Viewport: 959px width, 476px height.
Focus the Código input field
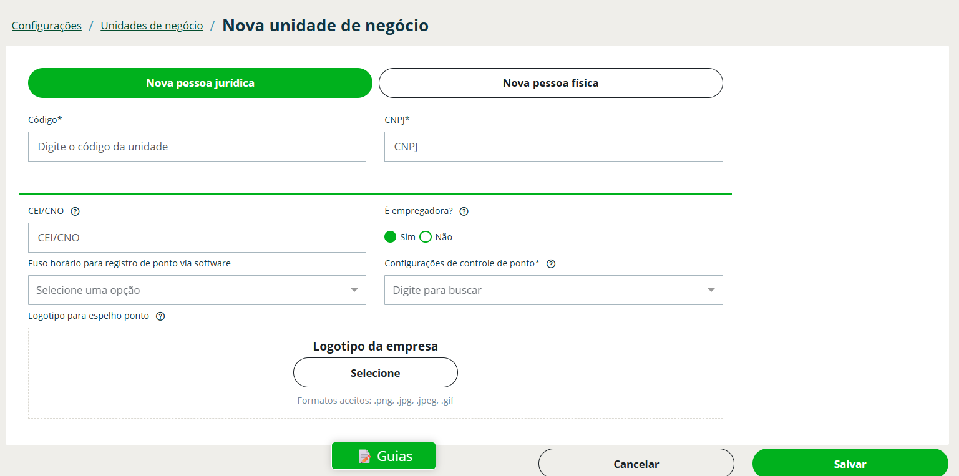[x=197, y=147]
